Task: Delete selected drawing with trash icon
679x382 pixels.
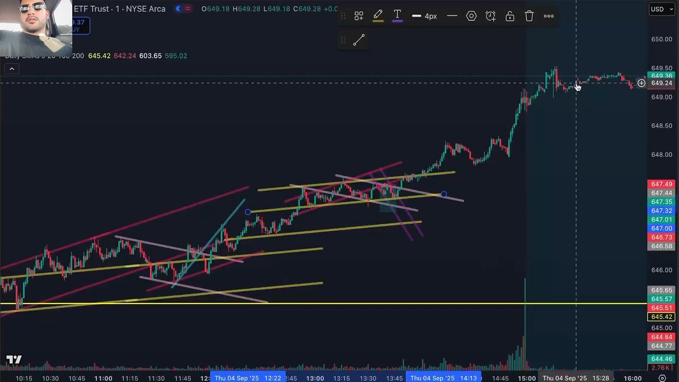Action: click(529, 16)
